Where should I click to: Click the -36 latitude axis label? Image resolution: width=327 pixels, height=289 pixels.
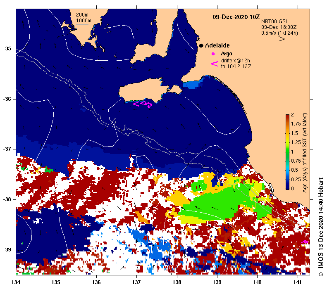tap(7, 99)
